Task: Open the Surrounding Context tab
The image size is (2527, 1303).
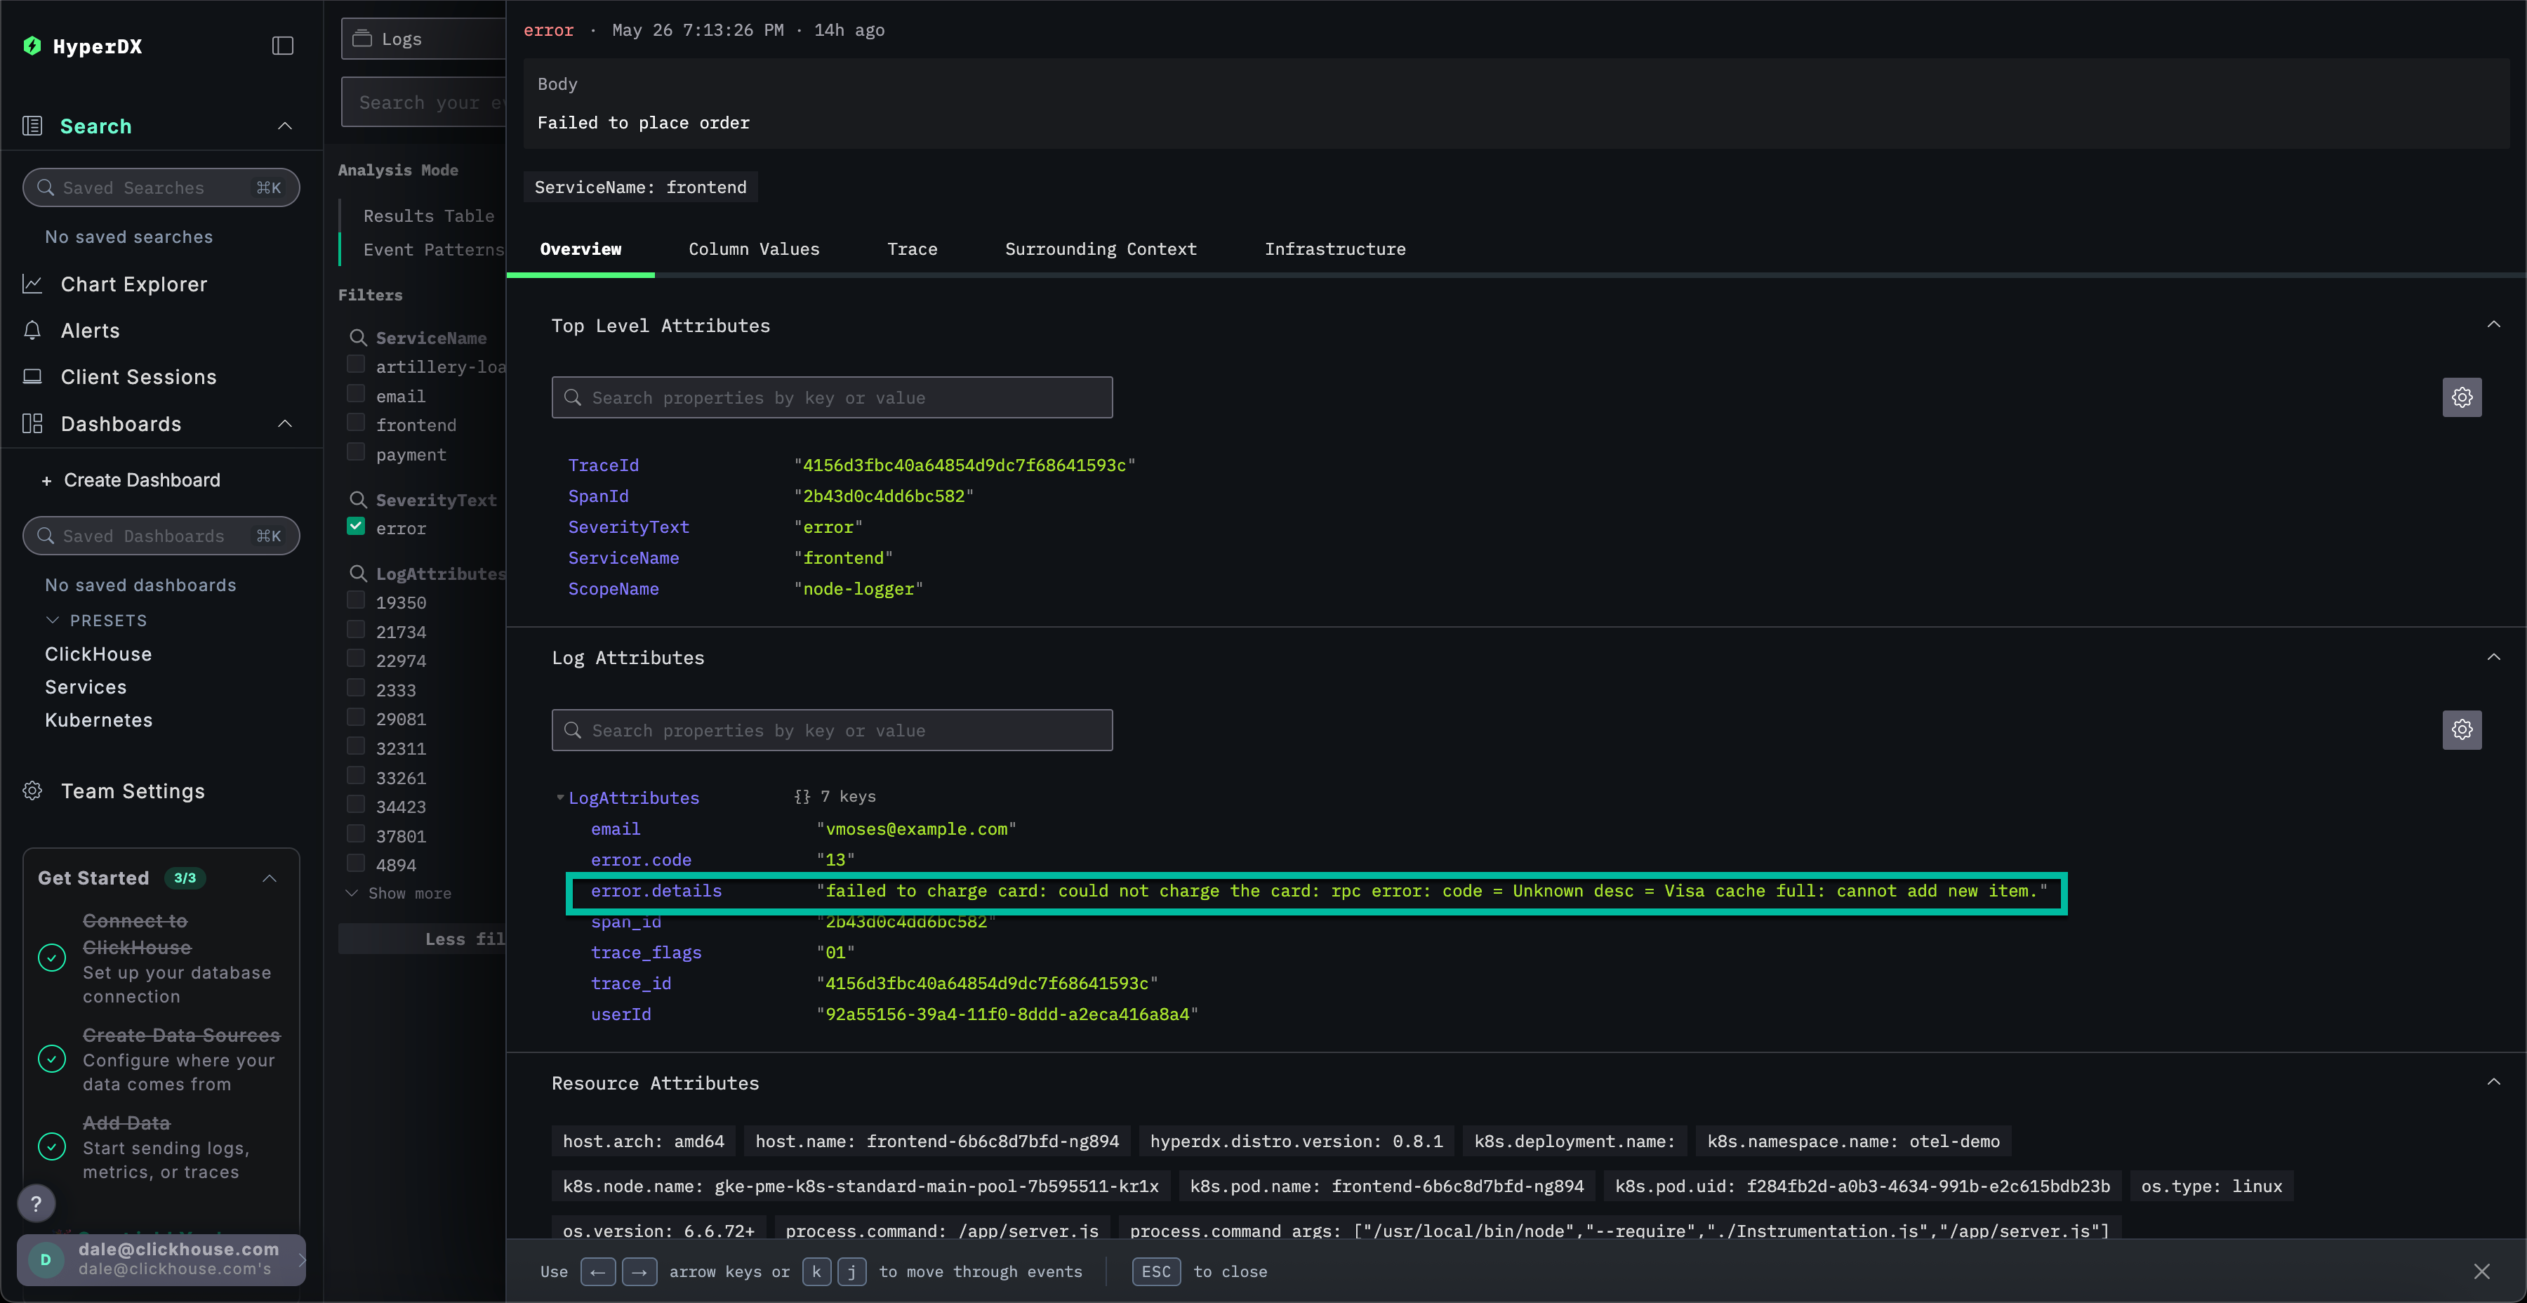Action: [1100, 249]
